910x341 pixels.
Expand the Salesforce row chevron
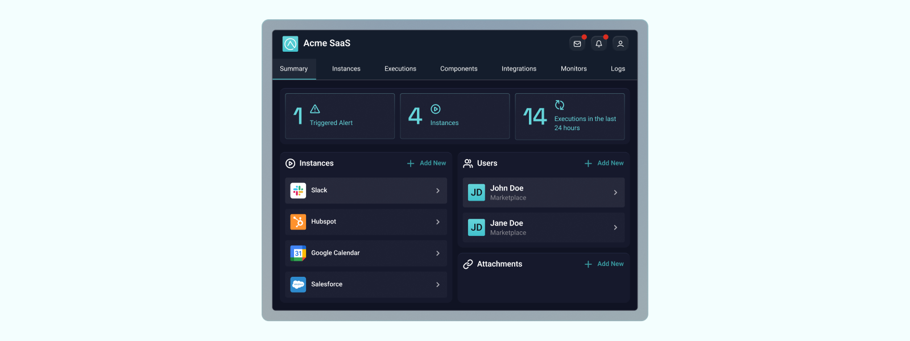click(438, 285)
